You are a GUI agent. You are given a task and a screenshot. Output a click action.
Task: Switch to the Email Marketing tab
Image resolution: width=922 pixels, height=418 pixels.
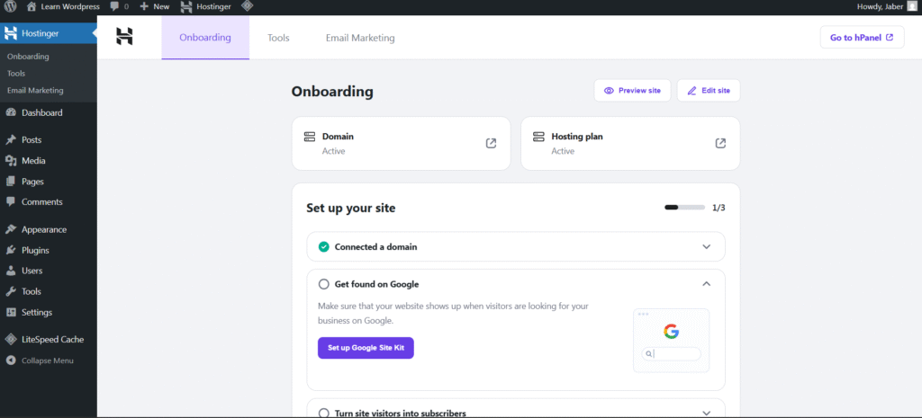tap(360, 38)
